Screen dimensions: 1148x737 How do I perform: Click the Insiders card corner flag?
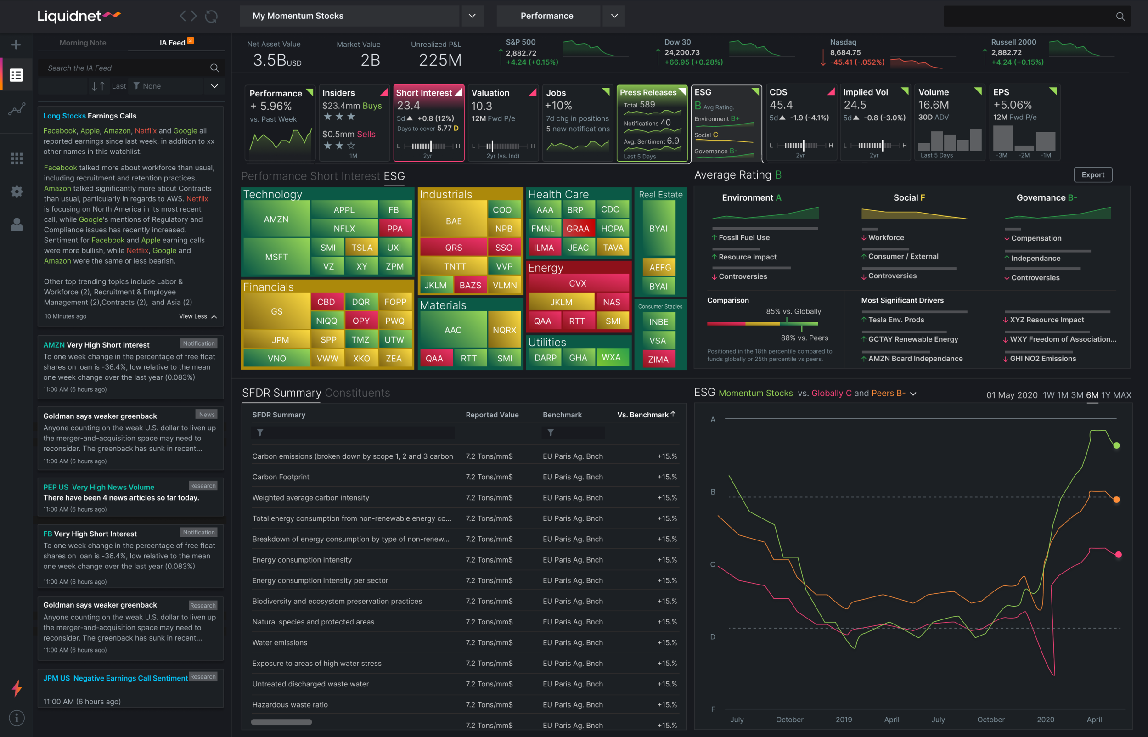[x=384, y=92]
